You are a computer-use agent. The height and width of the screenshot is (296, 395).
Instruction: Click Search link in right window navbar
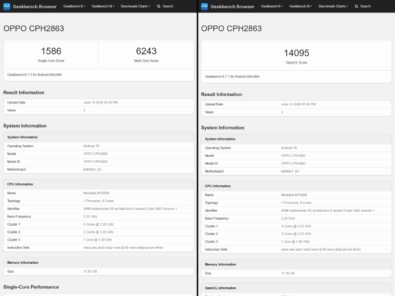point(366,6)
